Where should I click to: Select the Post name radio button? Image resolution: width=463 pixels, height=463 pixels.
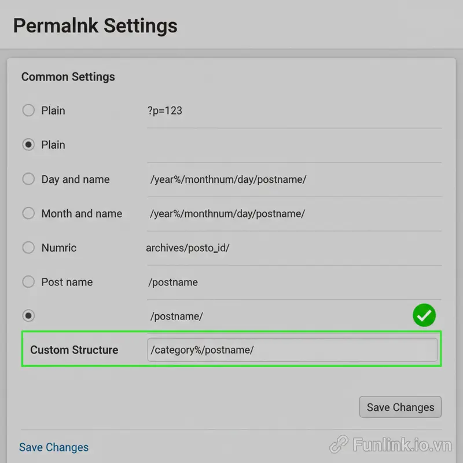point(28,282)
